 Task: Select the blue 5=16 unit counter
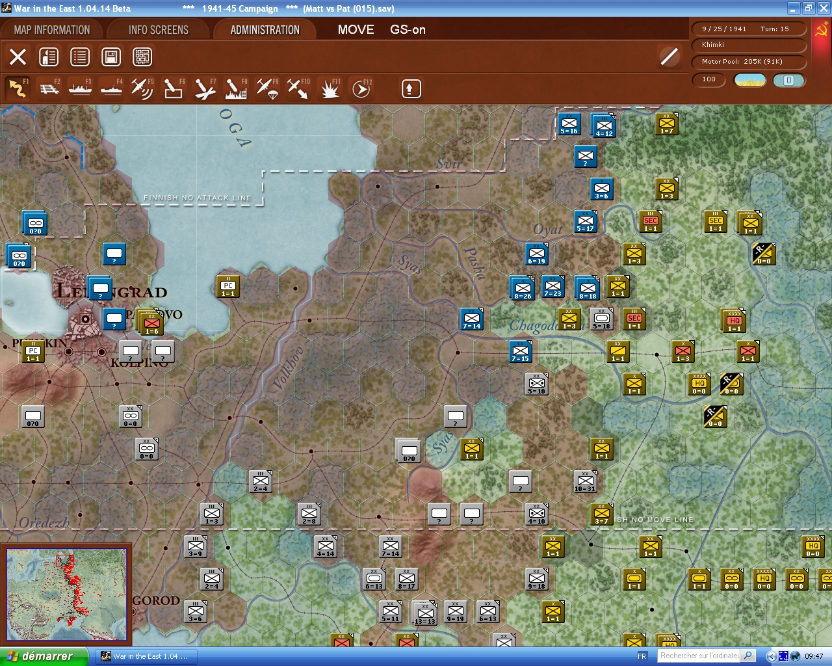click(x=569, y=124)
